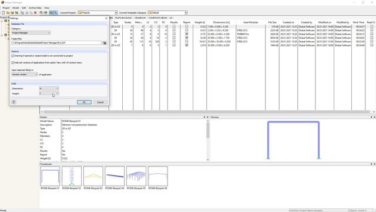Click the copy toolbar icon

click(22, 13)
